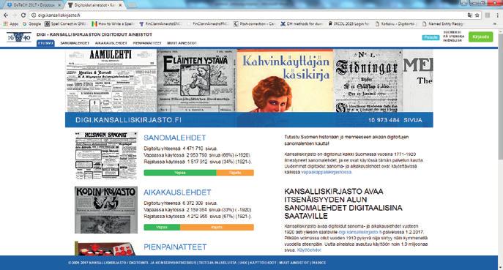Open the vapaakappalekirjastossa link
This screenshot has width=503, height=270.
[x=327, y=172]
